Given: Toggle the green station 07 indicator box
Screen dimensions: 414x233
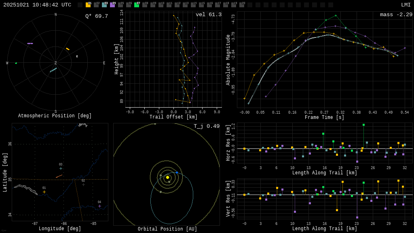Looking at the screenshot, I should point(137,5).
